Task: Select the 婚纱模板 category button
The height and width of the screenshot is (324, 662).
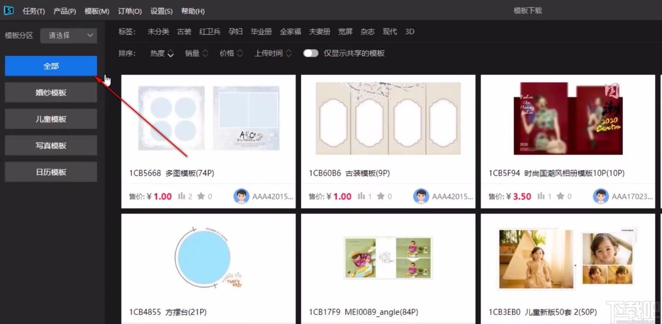Action: [x=51, y=93]
